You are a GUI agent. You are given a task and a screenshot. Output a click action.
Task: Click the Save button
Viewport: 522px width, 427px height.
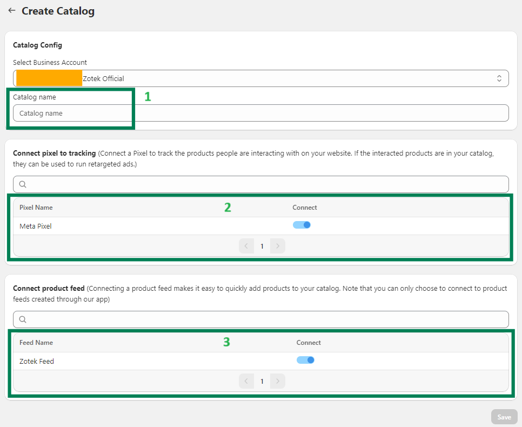tap(504, 417)
